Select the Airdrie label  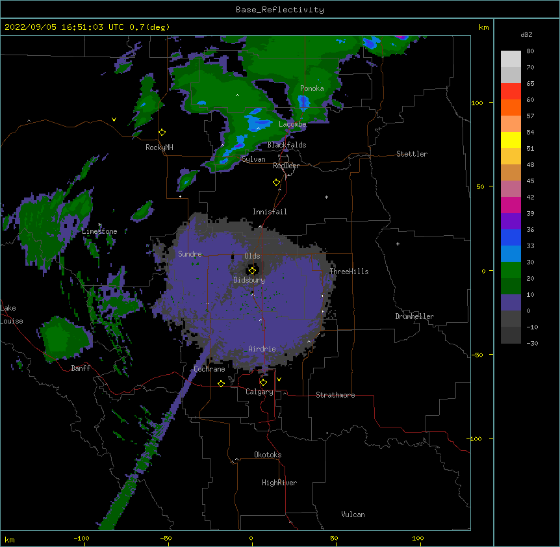(x=262, y=349)
